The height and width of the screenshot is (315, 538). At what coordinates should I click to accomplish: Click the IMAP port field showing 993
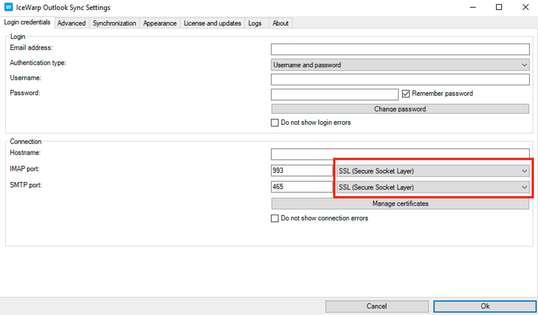point(302,171)
